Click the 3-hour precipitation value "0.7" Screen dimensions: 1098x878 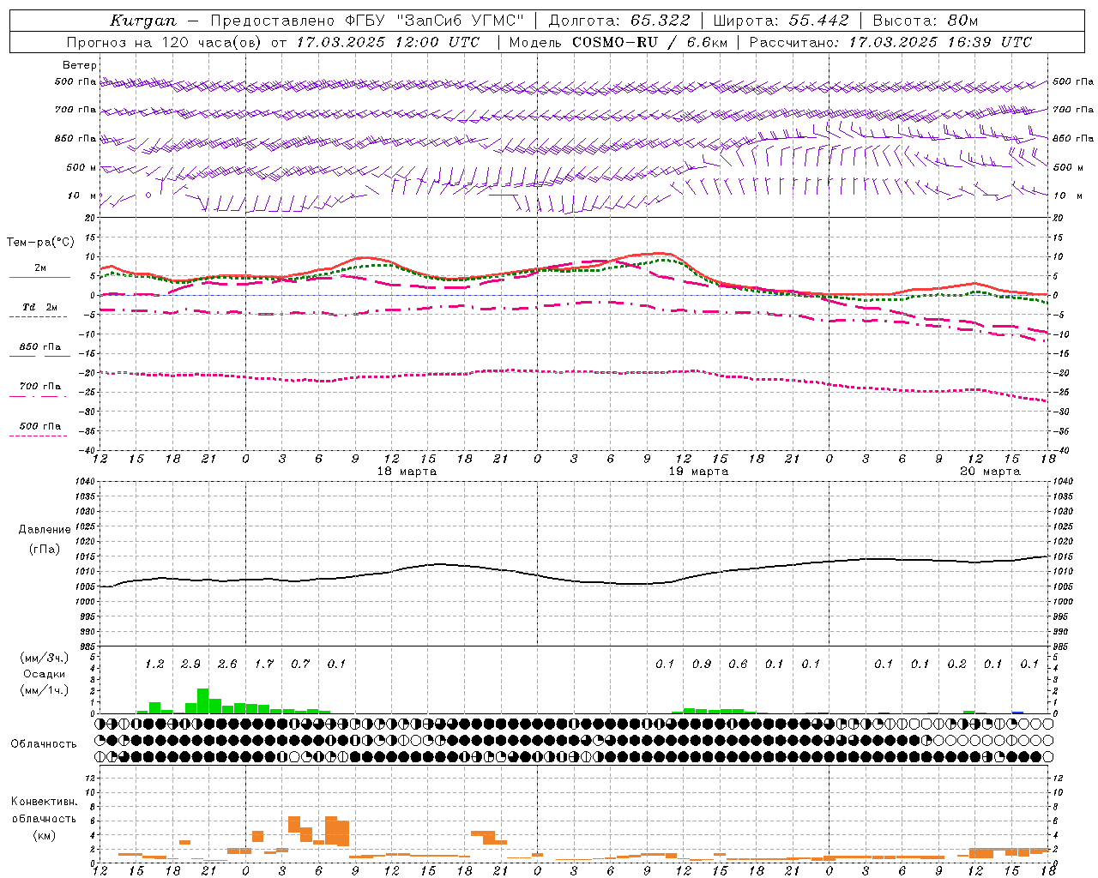300,664
